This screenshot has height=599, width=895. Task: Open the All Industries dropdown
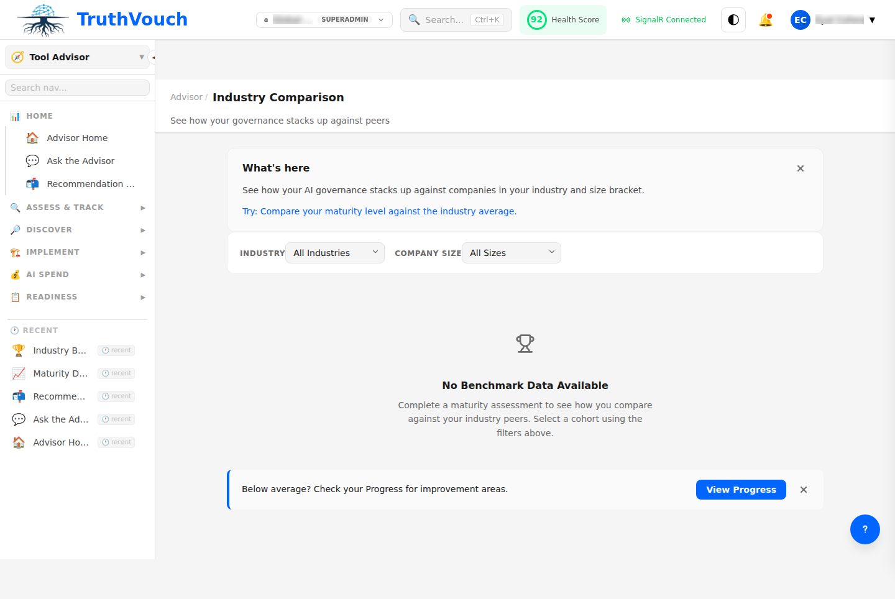tap(334, 252)
